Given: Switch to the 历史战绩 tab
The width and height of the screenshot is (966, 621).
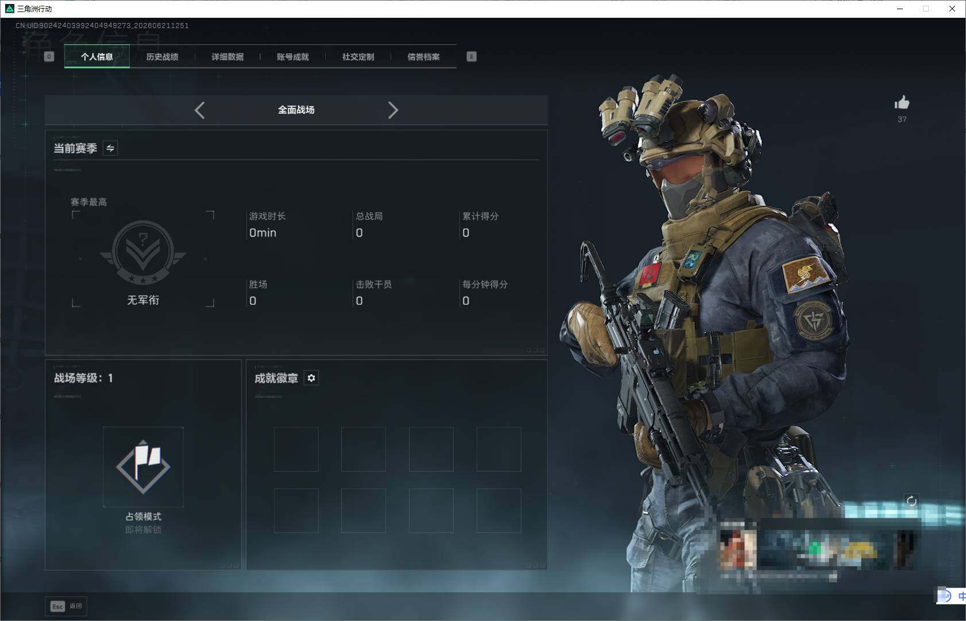Looking at the screenshot, I should tap(162, 57).
